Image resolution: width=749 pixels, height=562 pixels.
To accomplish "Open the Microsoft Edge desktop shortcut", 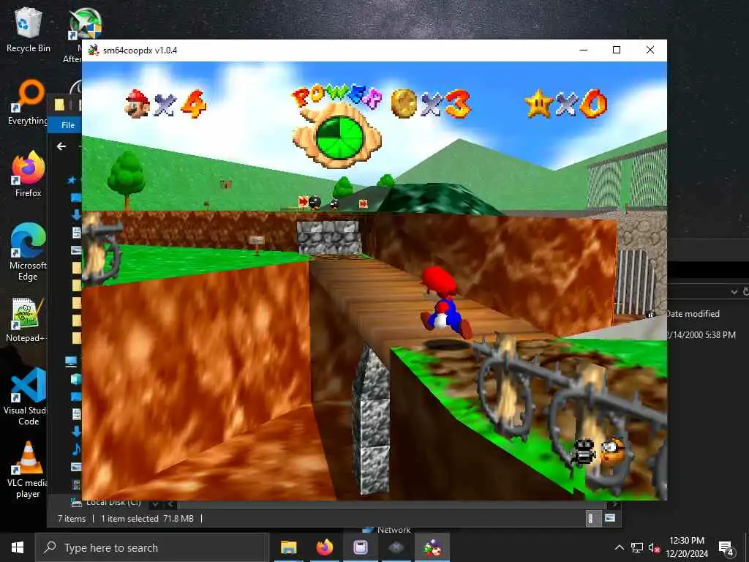I will [28, 252].
